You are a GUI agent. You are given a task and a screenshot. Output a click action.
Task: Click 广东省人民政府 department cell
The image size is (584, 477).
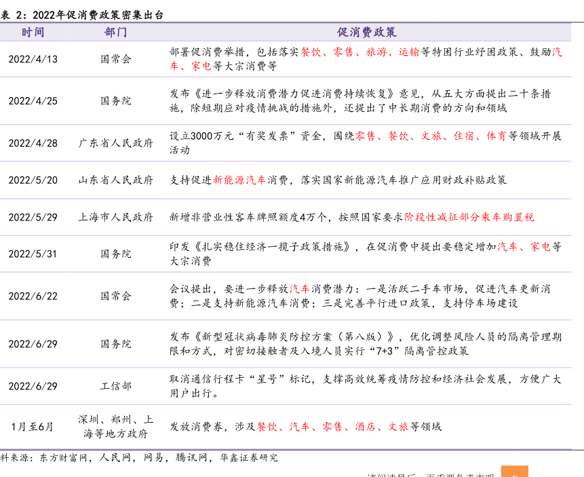tap(116, 143)
